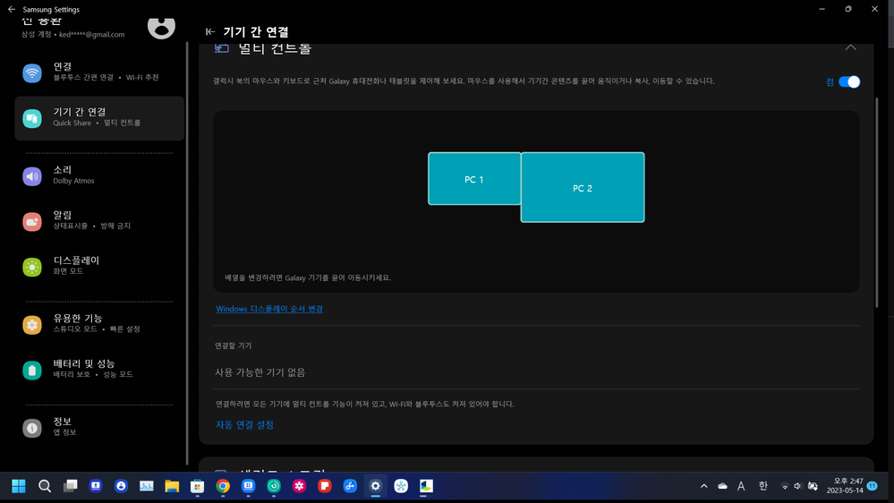Viewport: 894px width, 503px height.
Task: Open the 정보 앱 정보 category
Action: (99, 427)
